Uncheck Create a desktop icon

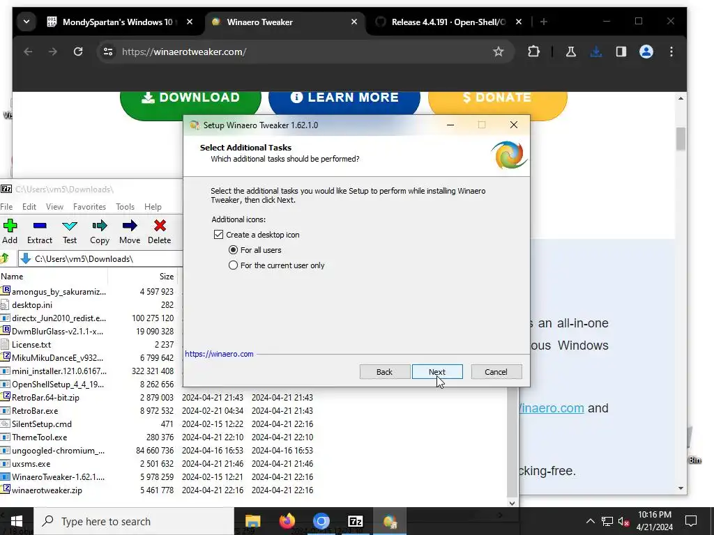coord(218,235)
